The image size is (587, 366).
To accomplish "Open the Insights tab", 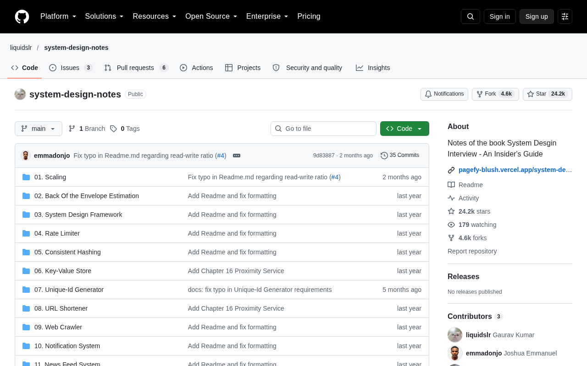I will [x=373, y=68].
